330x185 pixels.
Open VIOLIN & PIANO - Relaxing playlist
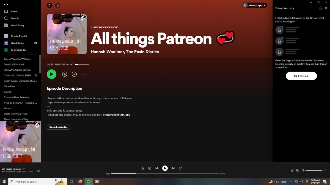pos(20,103)
